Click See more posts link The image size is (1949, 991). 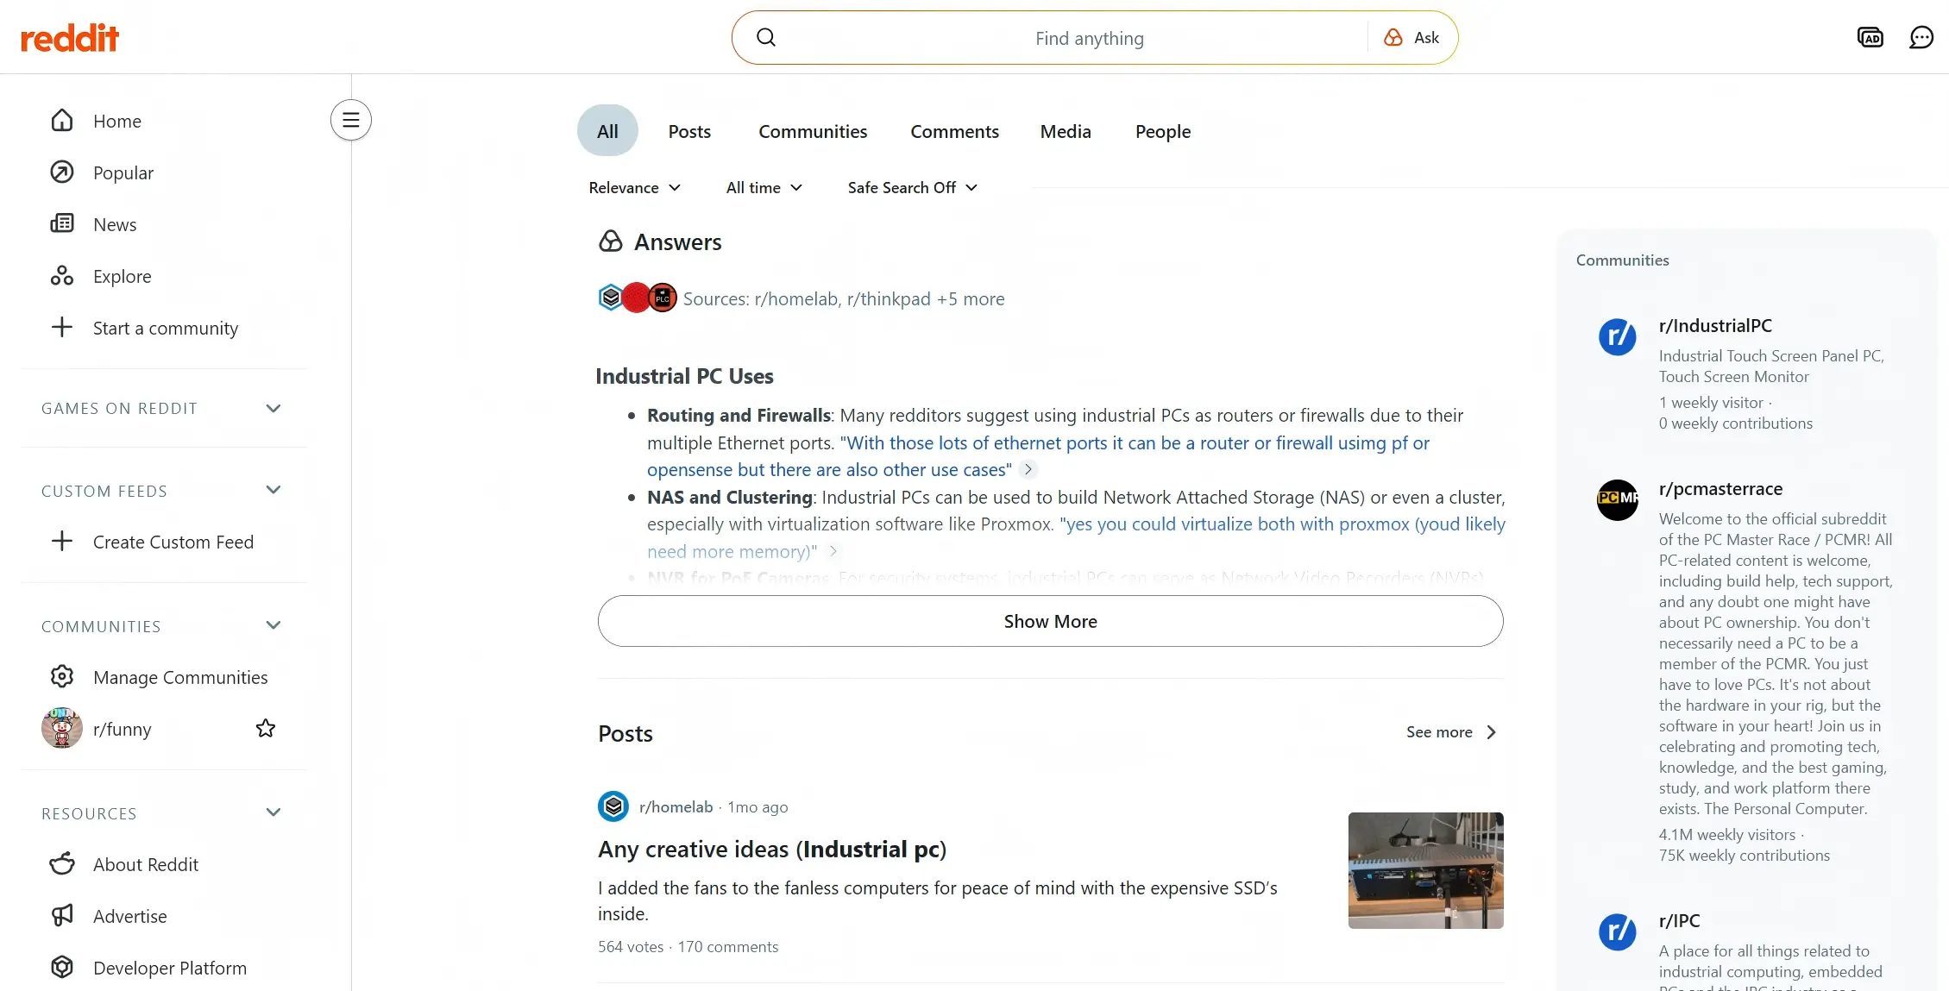click(1451, 732)
